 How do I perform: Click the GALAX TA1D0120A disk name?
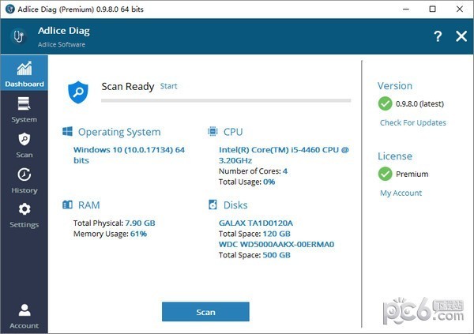click(x=256, y=223)
